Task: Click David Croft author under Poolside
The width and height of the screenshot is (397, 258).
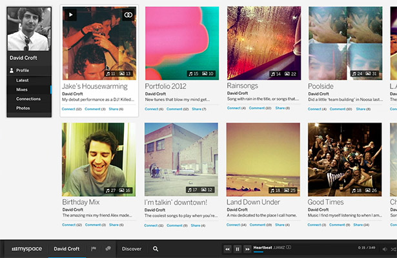Action: [318, 94]
